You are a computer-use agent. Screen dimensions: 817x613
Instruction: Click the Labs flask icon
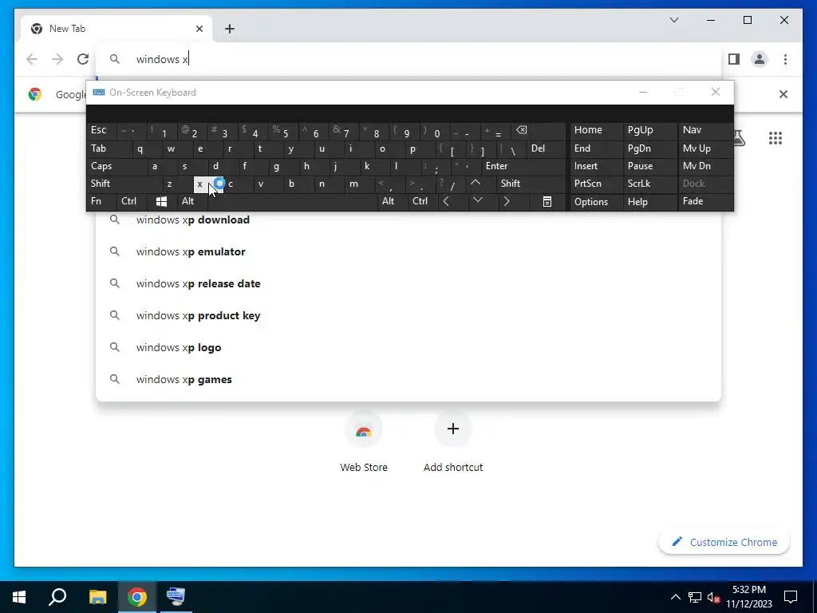739,138
